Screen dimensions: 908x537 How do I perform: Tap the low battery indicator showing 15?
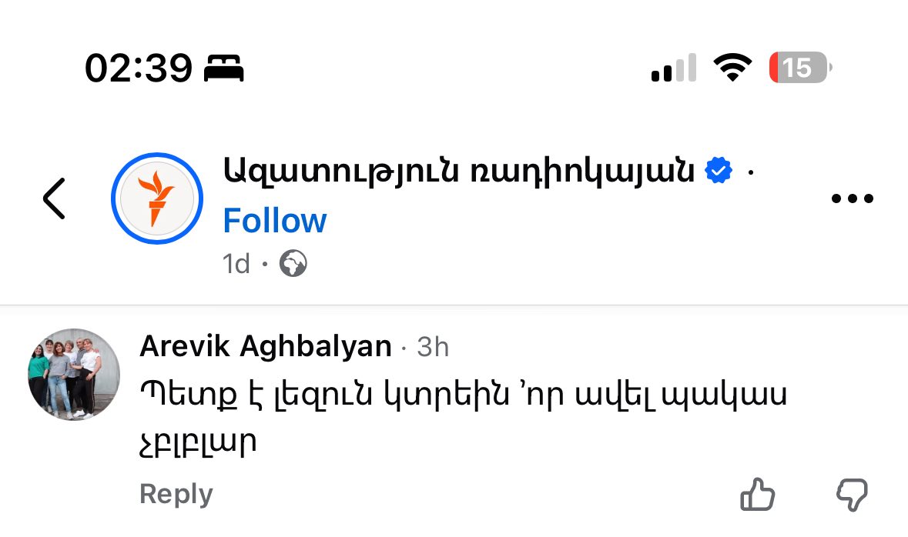[799, 68]
